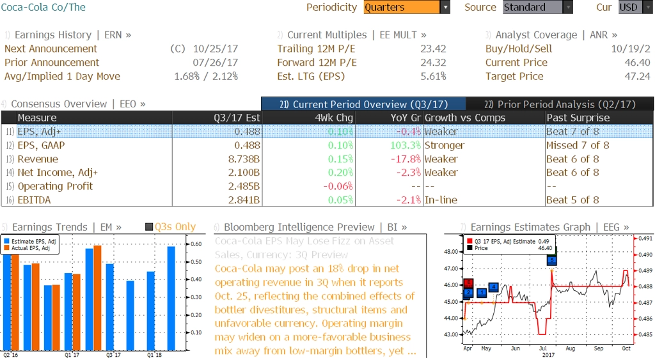The image size is (655, 360).
Task: Click event marker 5 on Earnings Estimates Graph
Action: click(x=552, y=260)
